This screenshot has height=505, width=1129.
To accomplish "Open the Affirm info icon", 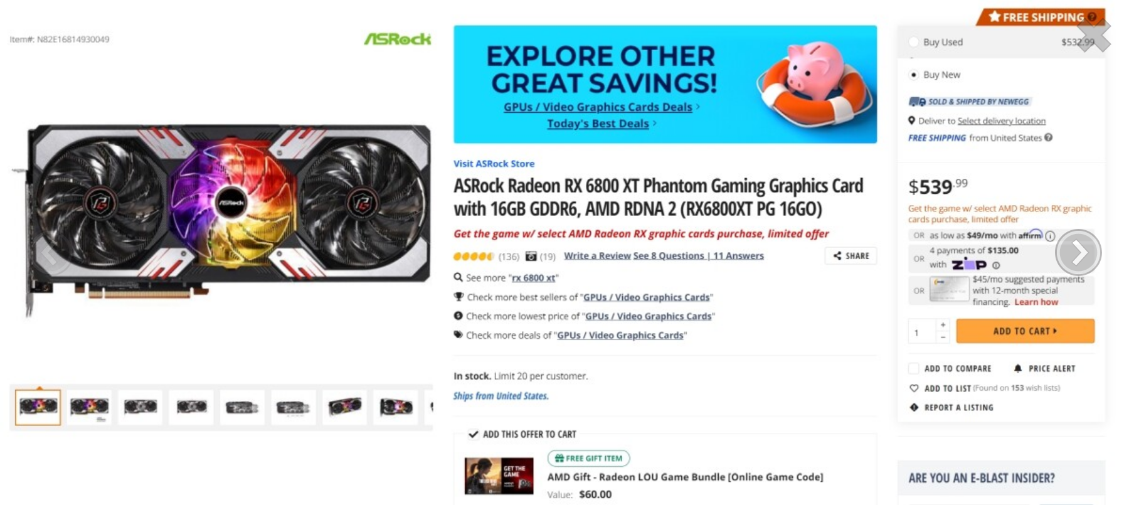I will point(1050,236).
